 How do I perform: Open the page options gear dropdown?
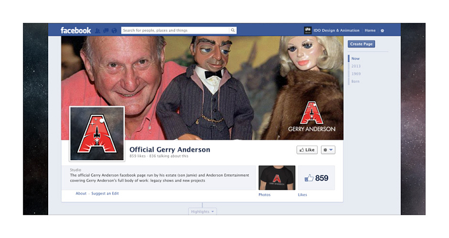(328, 150)
